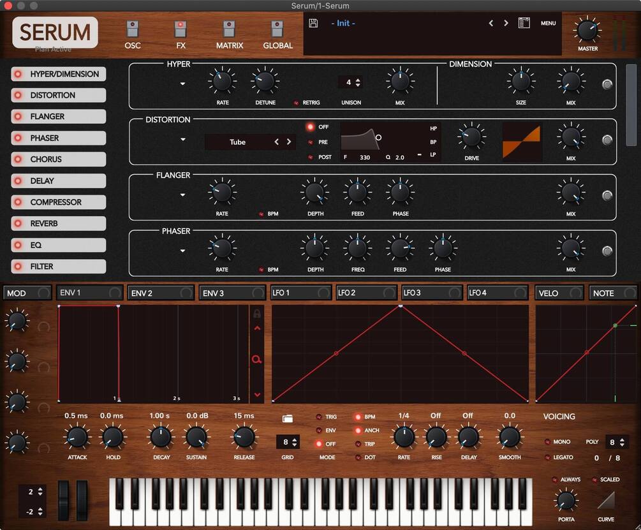Viewport: 641px width, 530px height.
Task: Set distortion filter to POST
Action: click(x=310, y=158)
